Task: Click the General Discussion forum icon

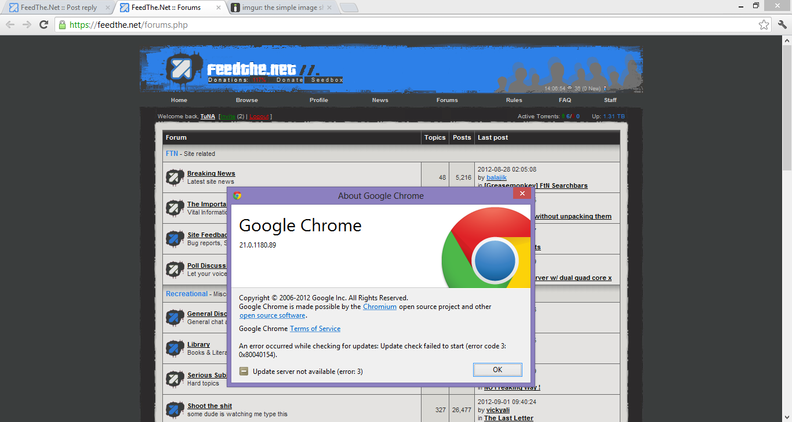Action: tap(175, 318)
